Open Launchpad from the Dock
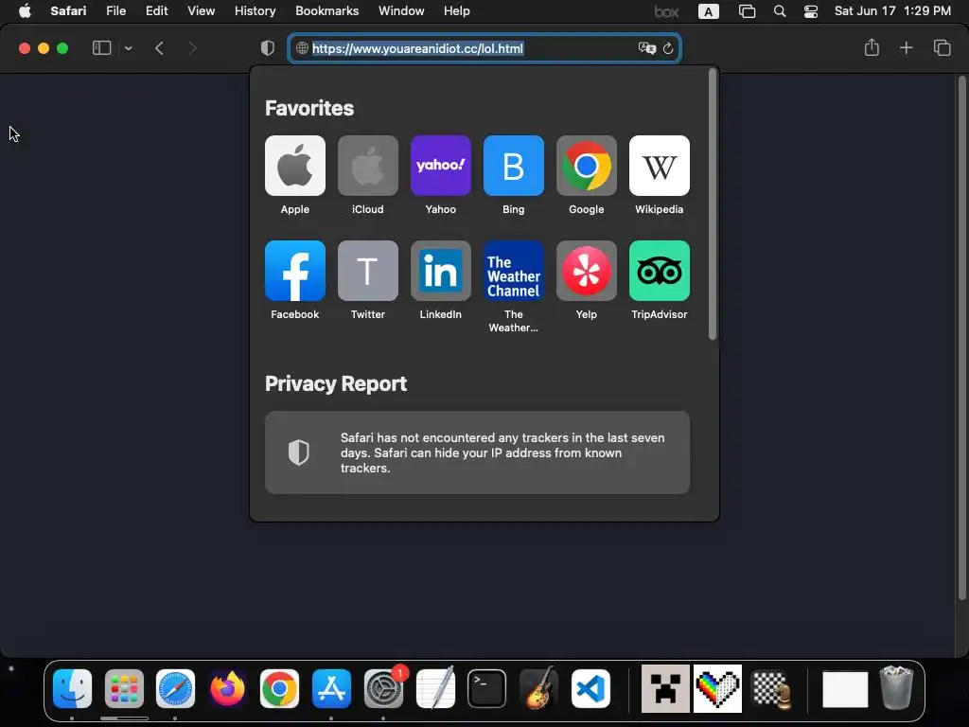This screenshot has height=727, width=969. click(x=124, y=689)
